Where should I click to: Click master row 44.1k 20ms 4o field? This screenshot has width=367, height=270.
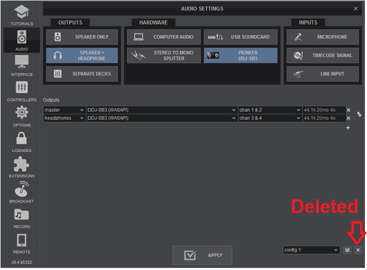point(325,110)
